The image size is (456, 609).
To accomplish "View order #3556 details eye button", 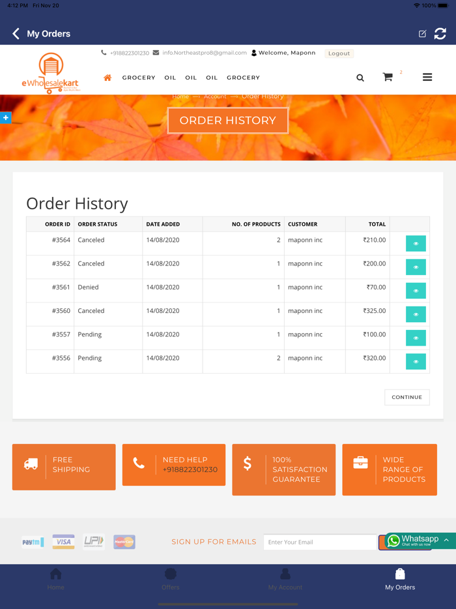I will [x=416, y=362].
